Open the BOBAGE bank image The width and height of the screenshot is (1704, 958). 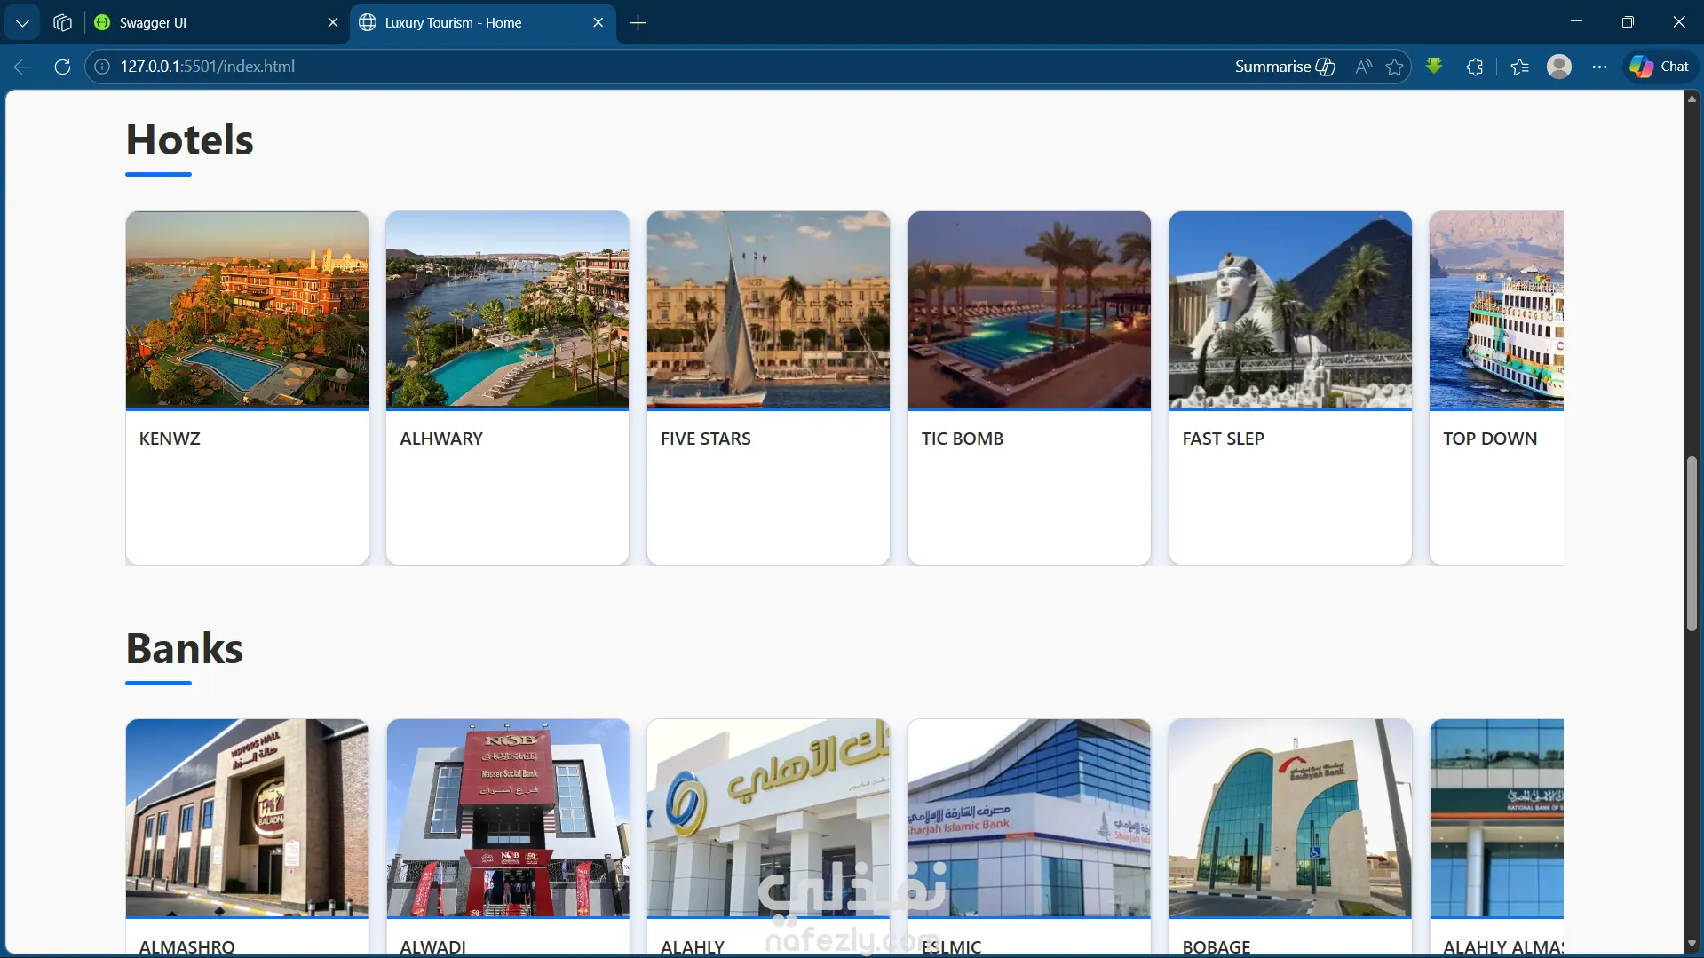1290,818
